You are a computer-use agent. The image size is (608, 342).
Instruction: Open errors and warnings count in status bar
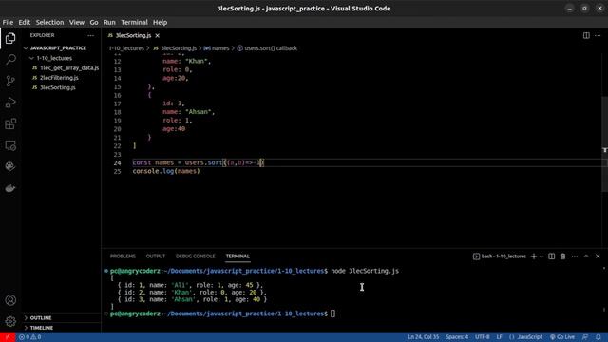(29, 337)
